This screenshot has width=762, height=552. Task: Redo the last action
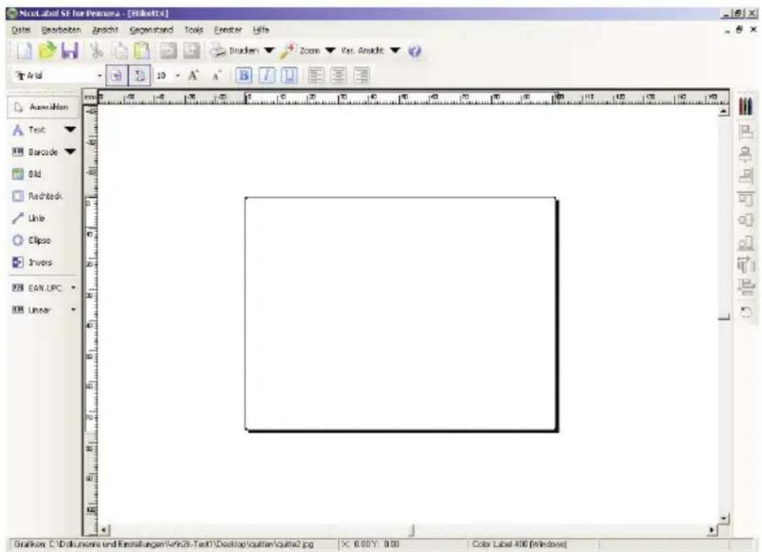191,51
